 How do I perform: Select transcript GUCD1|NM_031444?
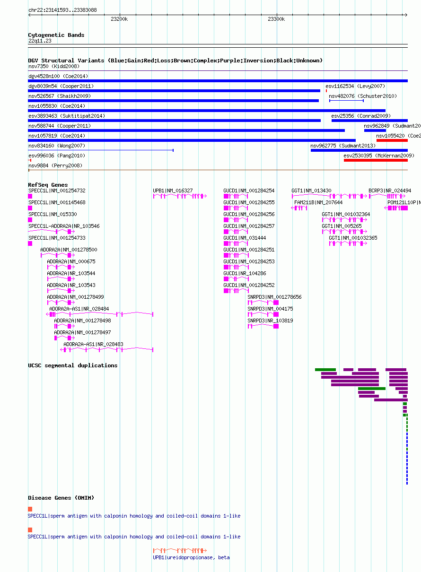click(245, 238)
